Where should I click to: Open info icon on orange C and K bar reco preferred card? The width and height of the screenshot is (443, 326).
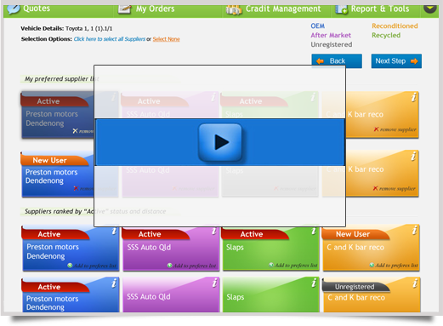pyautogui.click(x=413, y=97)
